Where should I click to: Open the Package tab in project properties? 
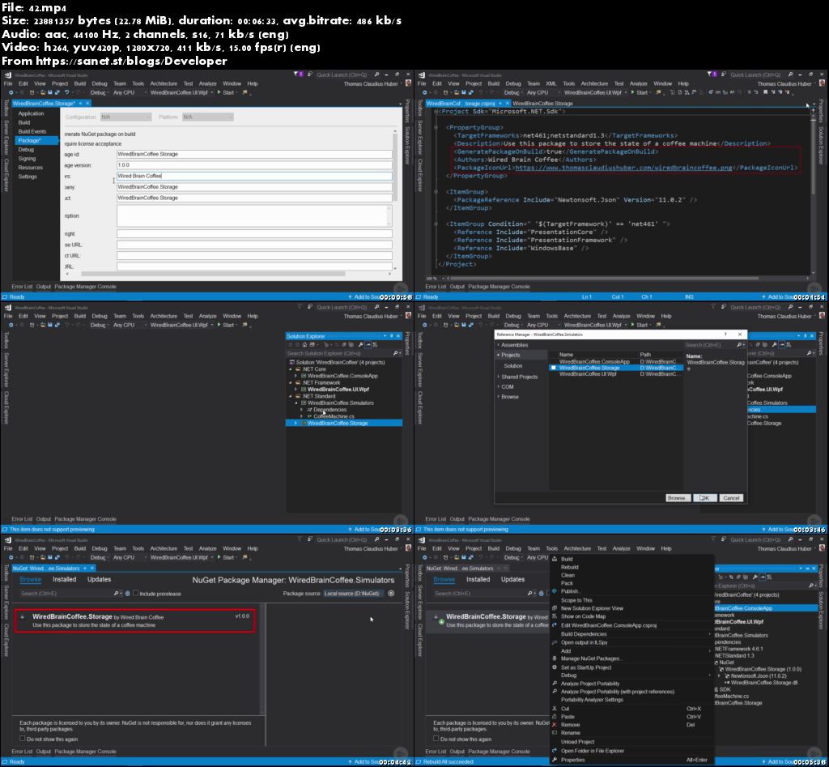point(36,141)
